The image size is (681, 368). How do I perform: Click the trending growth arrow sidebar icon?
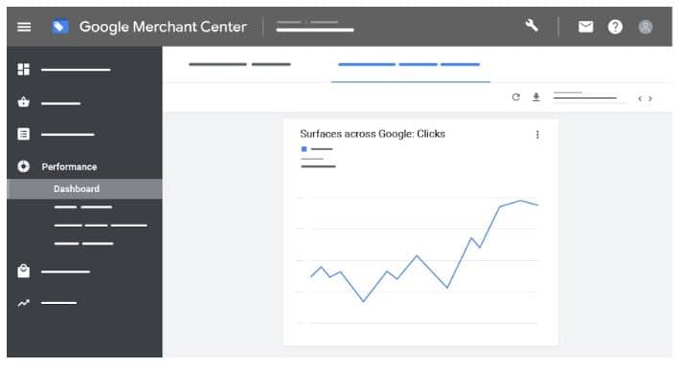click(23, 303)
